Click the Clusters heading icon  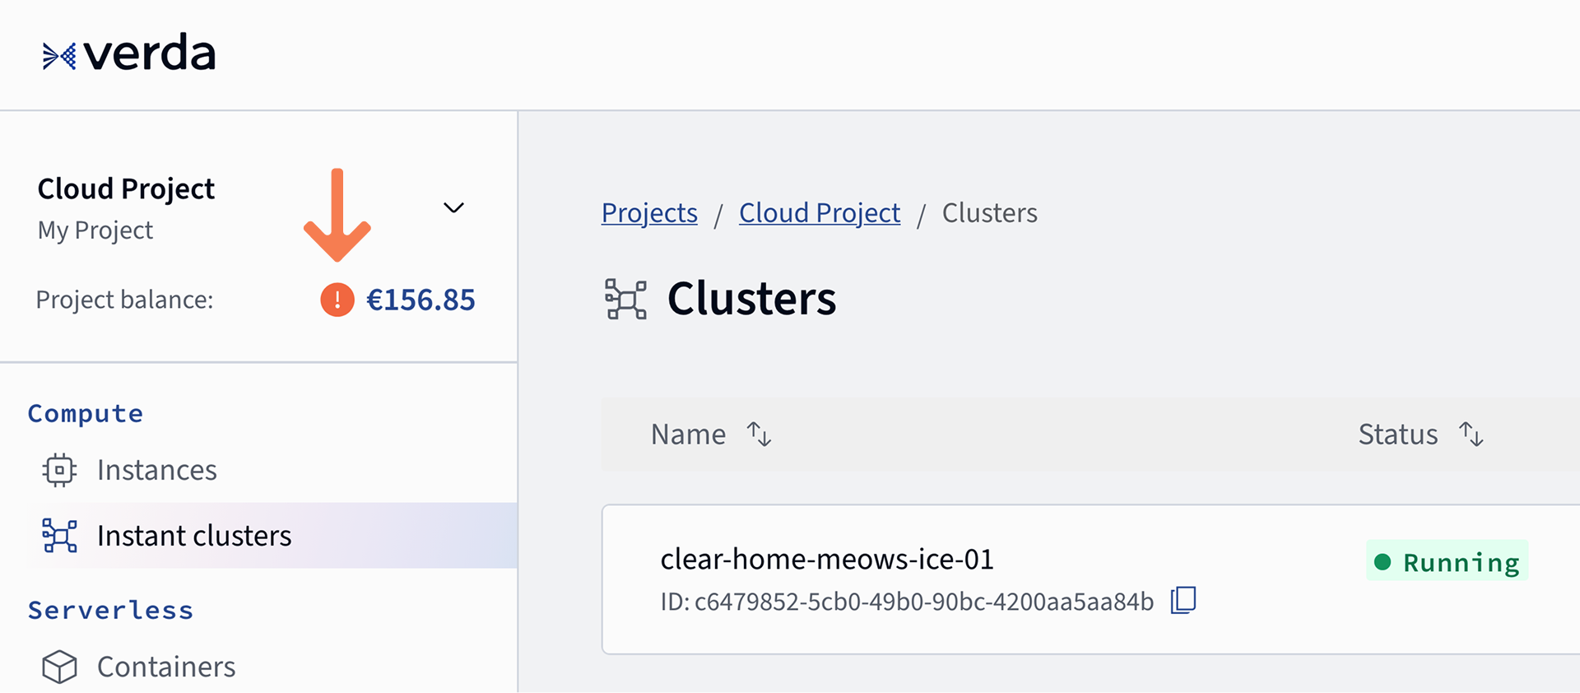tap(625, 299)
